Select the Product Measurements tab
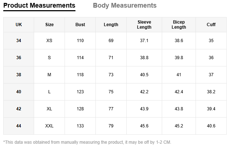The image size is (230, 147). (x=39, y=5)
